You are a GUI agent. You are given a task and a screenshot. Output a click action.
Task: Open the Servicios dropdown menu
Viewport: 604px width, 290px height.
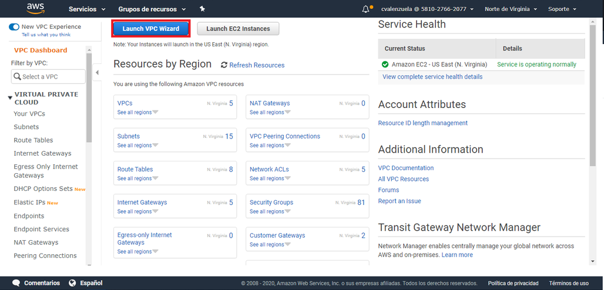coord(87,9)
